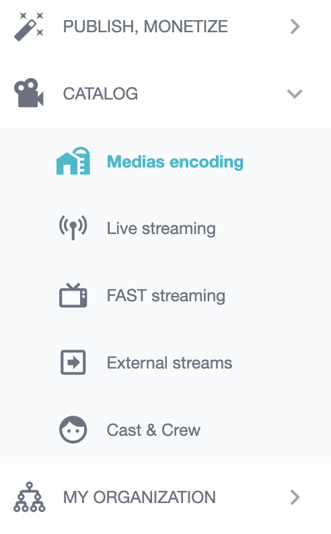Expand Publish, Monetize with right chevron
Image resolution: width=331 pixels, height=534 pixels.
pyautogui.click(x=295, y=26)
